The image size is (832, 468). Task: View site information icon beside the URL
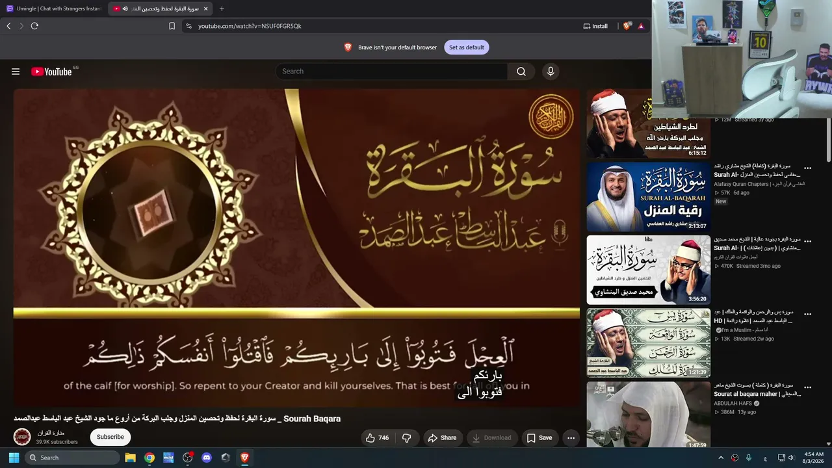click(188, 26)
